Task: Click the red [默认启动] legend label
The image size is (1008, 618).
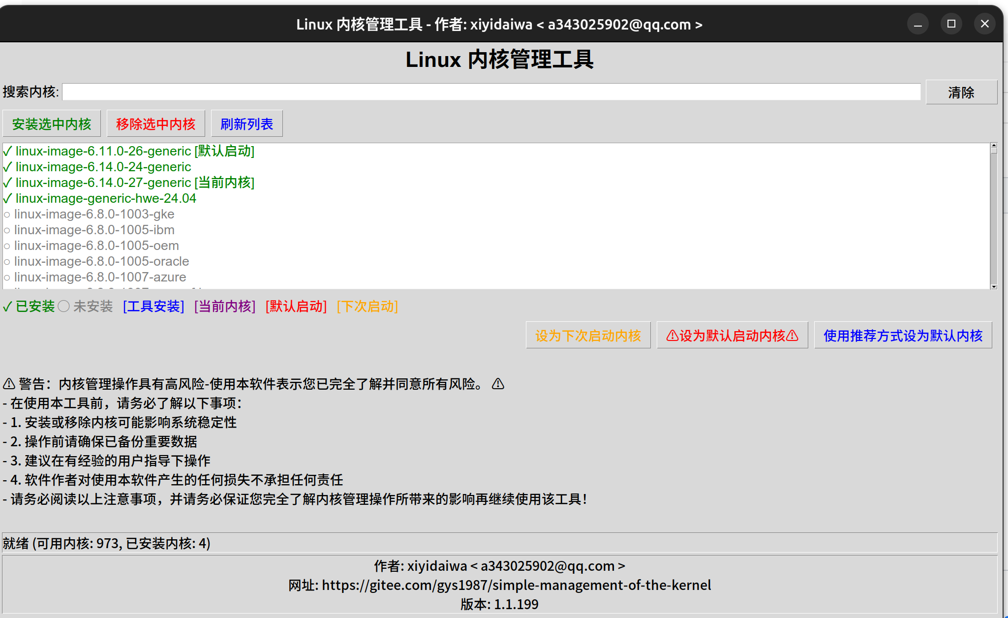Action: [x=296, y=307]
